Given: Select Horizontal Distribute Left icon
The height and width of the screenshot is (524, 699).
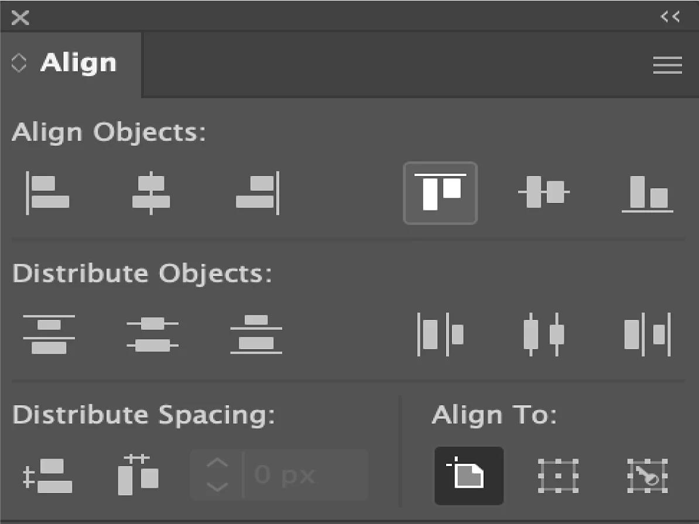Looking at the screenshot, I should [x=440, y=335].
